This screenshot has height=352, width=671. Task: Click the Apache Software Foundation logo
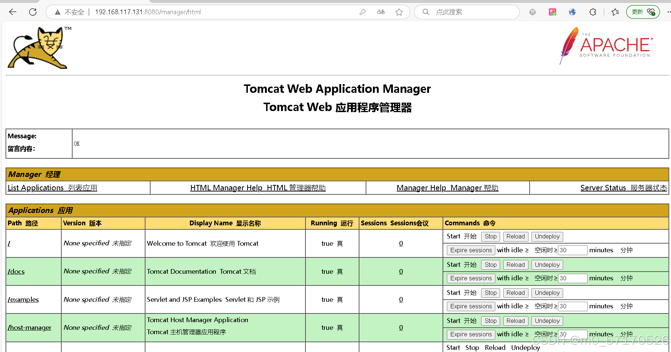tap(606, 46)
